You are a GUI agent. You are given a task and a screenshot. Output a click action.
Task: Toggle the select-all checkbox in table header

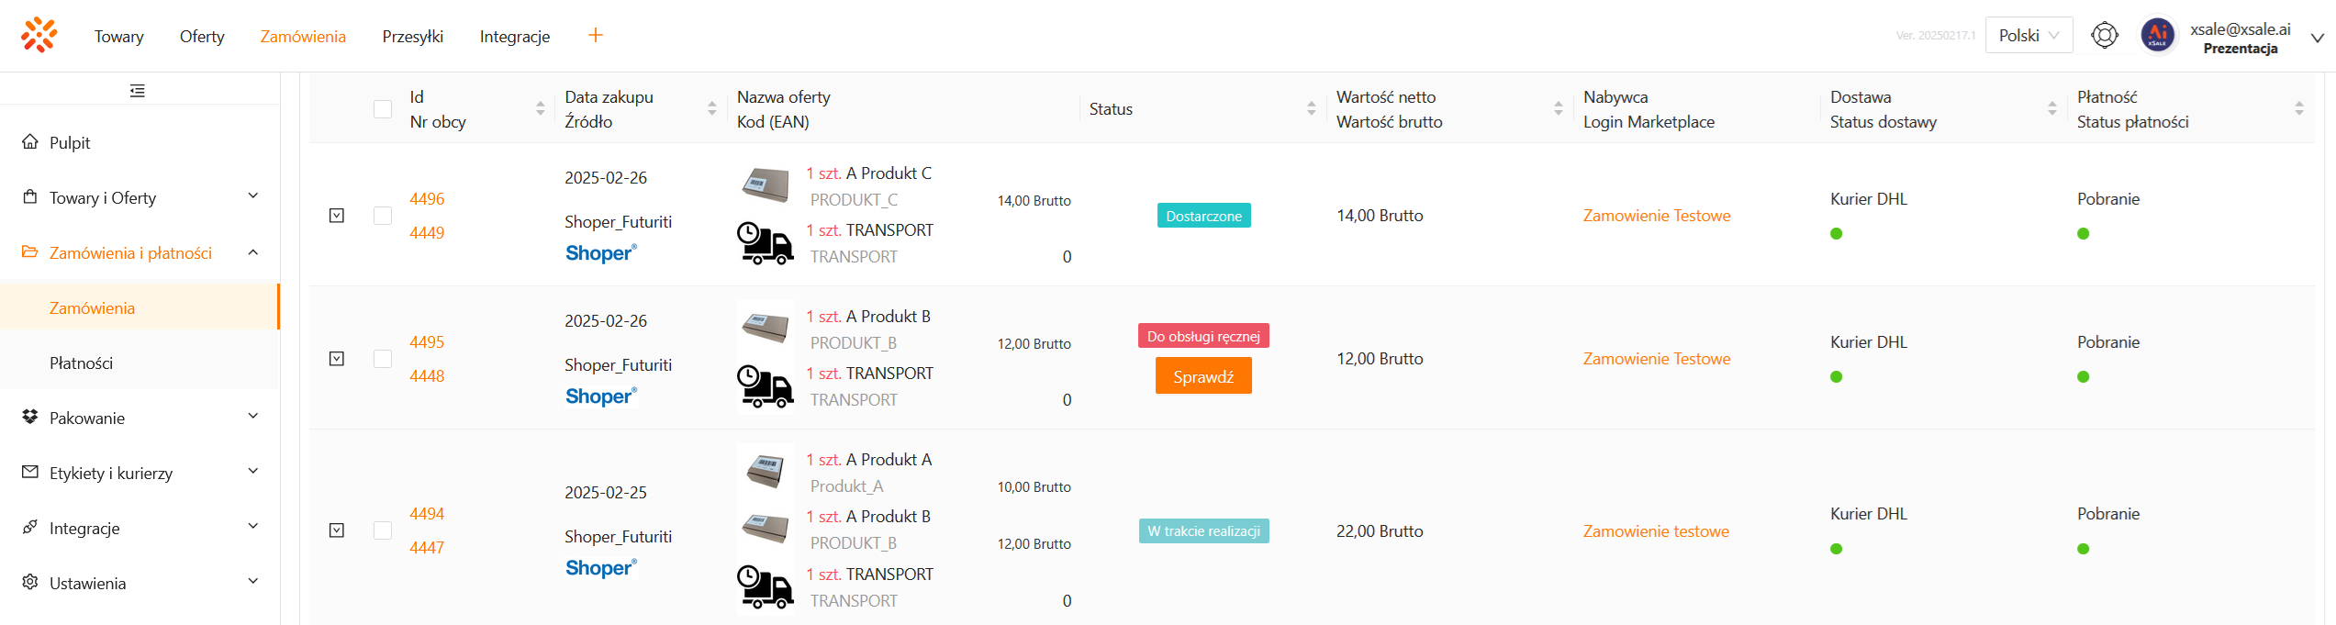click(x=383, y=109)
